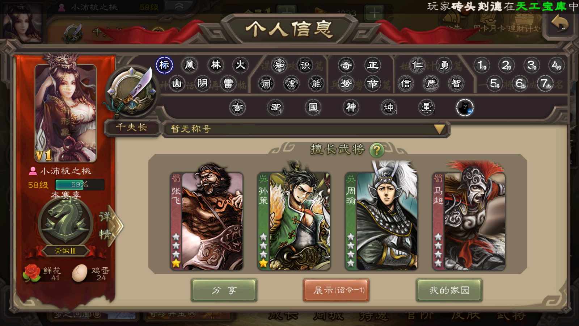Expand the collapsed chevron in the top bar
The width and height of the screenshot is (579, 326).
[178, 7]
